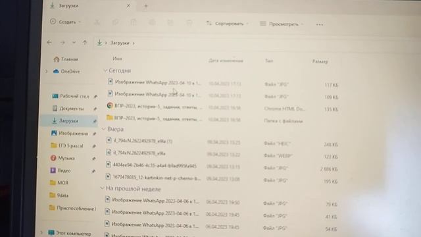
Task: Collapse the Сегодня group
Action: 105,70
